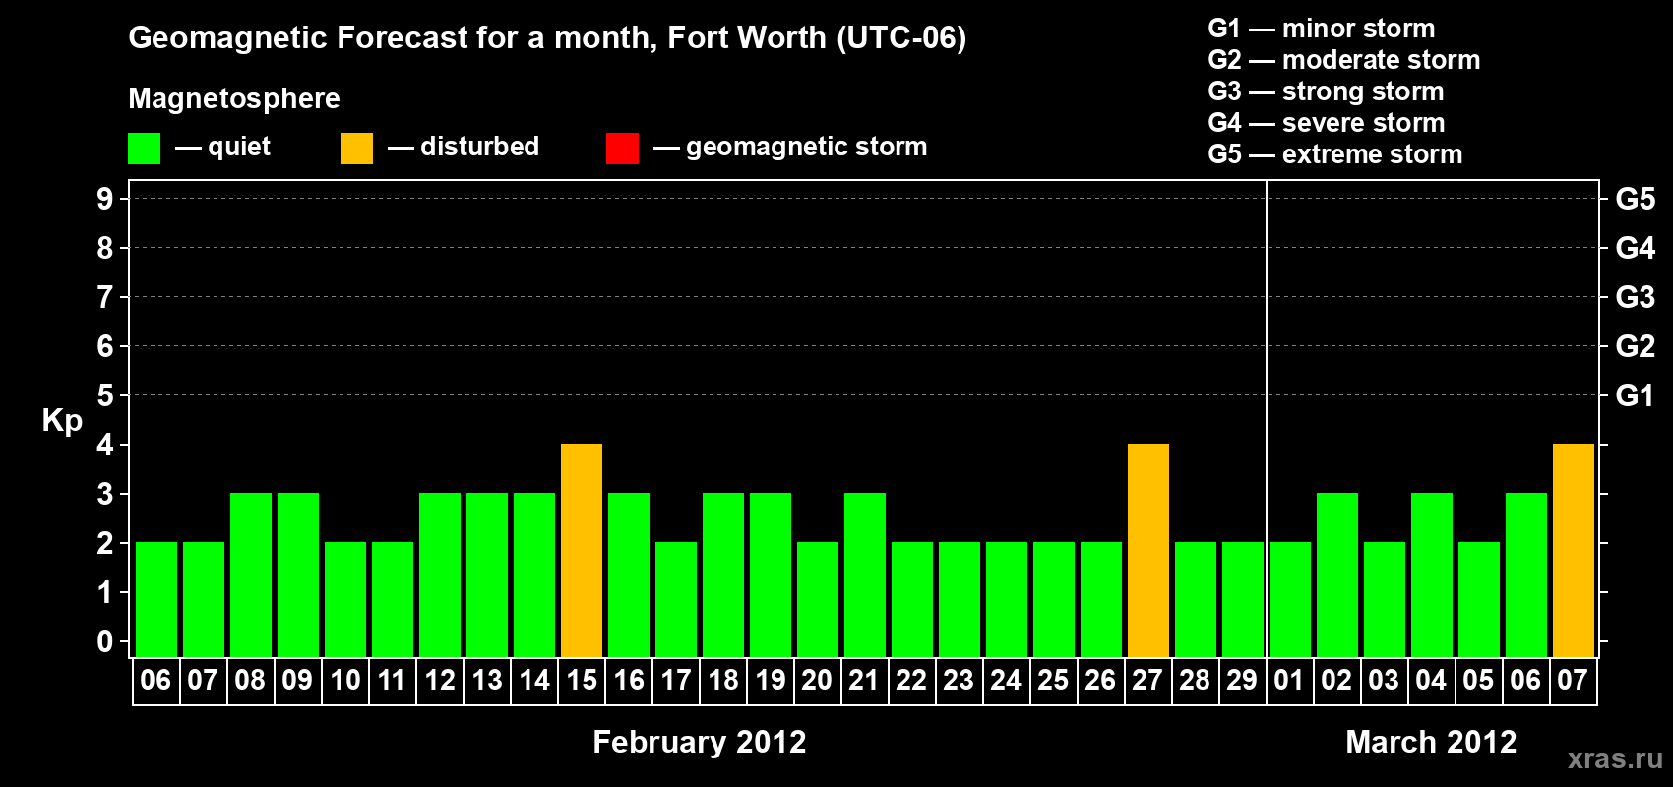Select the green bar for March 04
Viewport: 1673px width, 787px height.
click(1432, 575)
